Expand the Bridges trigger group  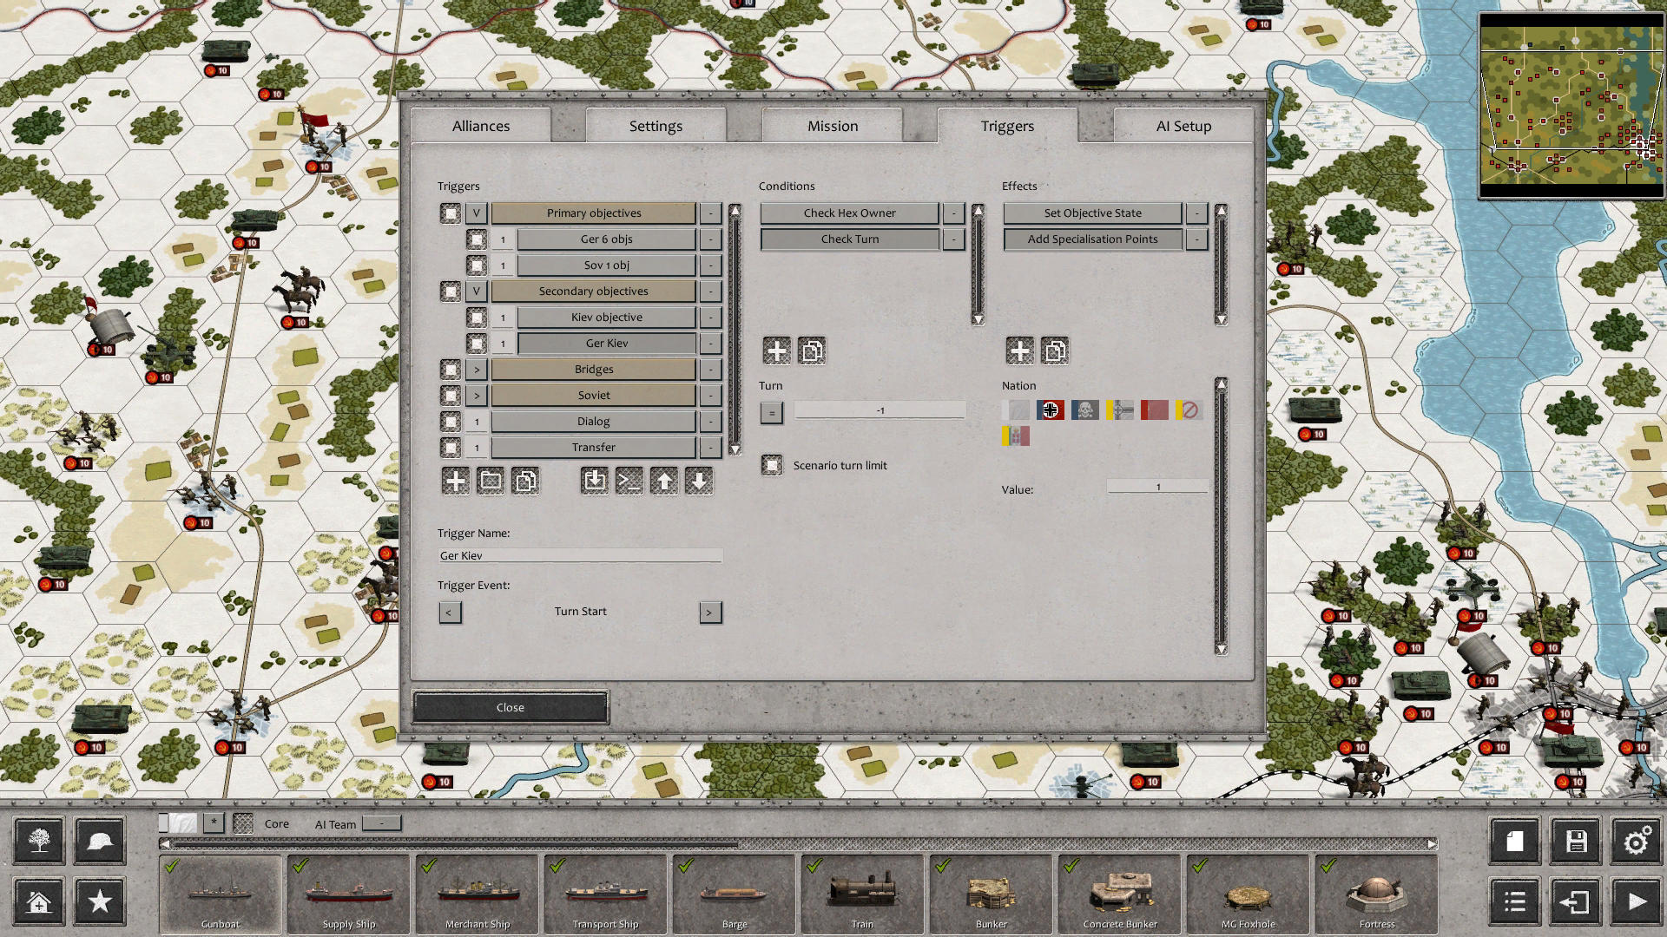476,369
